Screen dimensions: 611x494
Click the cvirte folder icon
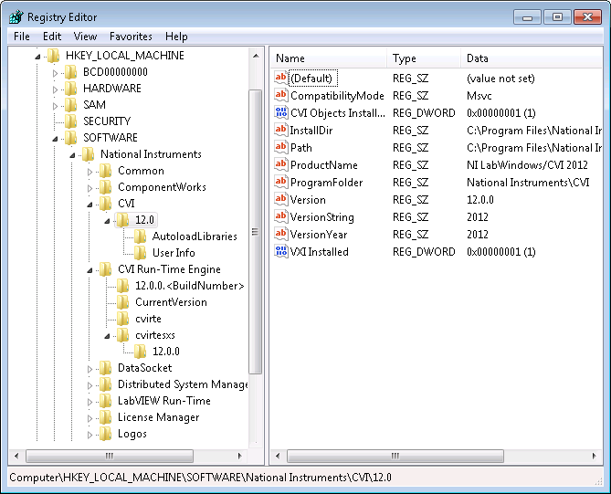click(122, 319)
